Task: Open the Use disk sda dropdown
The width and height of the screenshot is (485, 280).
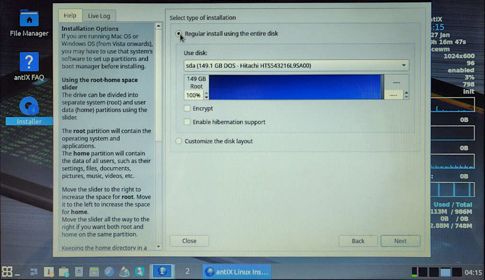Action: tap(296, 65)
